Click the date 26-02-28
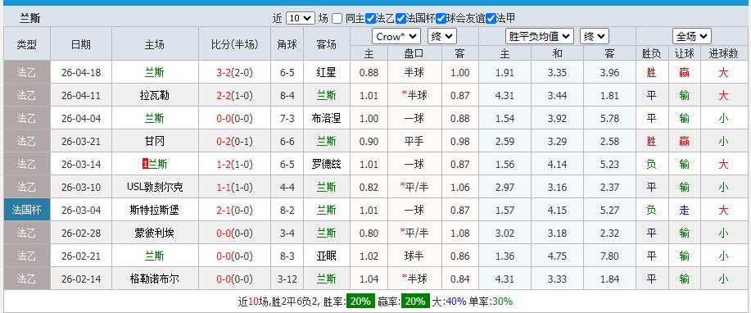 click(81, 234)
